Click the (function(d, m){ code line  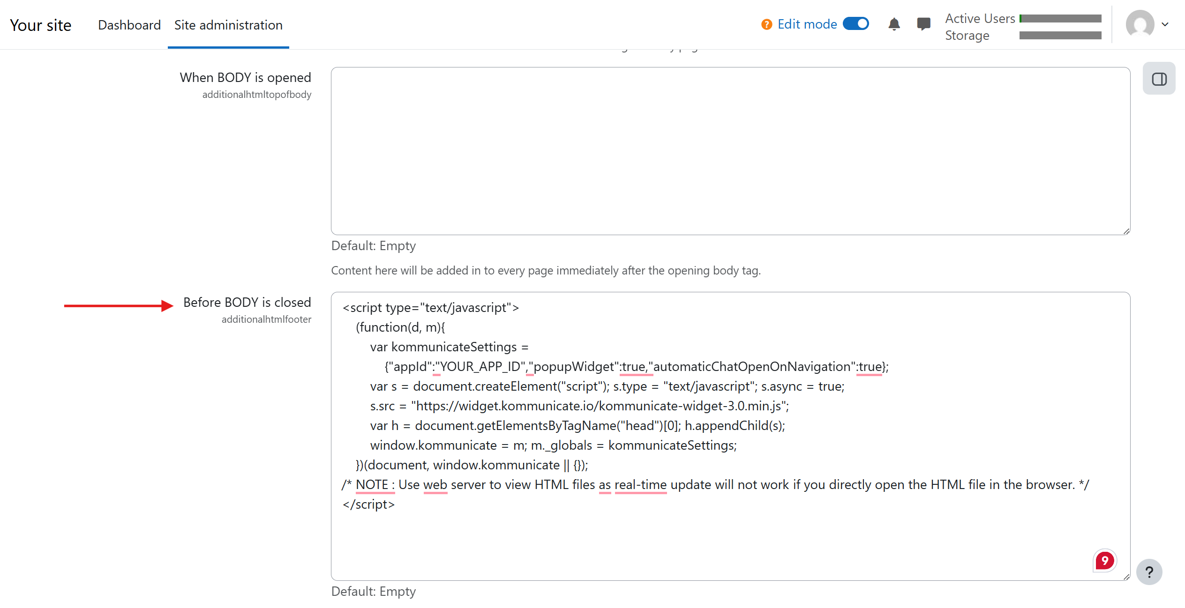coord(400,327)
